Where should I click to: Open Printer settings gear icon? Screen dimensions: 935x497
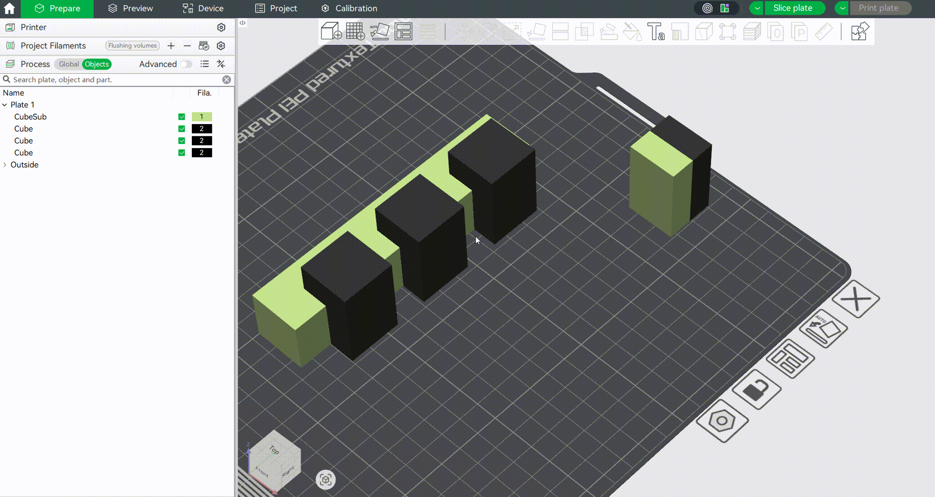(x=221, y=27)
